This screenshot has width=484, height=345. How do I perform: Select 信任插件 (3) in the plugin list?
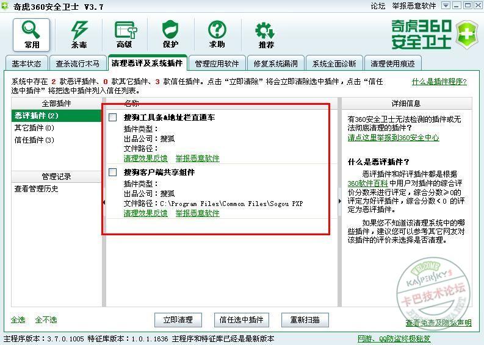tap(57, 140)
